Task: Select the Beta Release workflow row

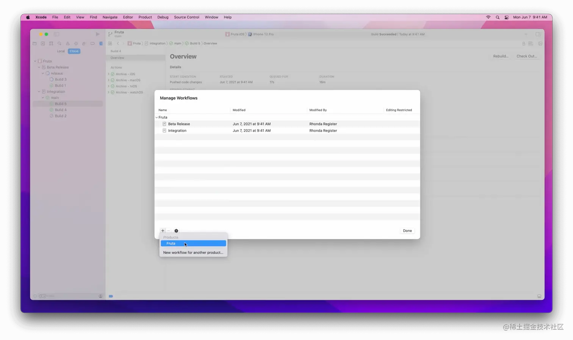Action: click(x=287, y=124)
